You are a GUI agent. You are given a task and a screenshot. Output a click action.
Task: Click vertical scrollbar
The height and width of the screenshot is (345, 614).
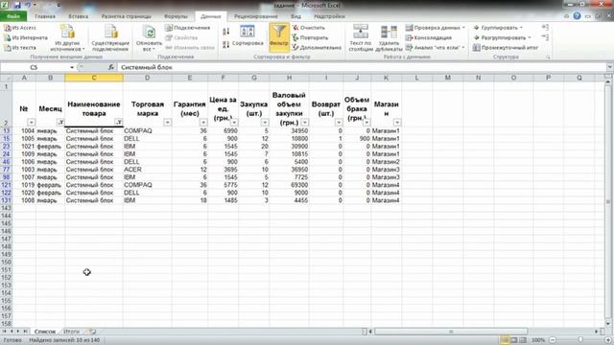point(608,201)
